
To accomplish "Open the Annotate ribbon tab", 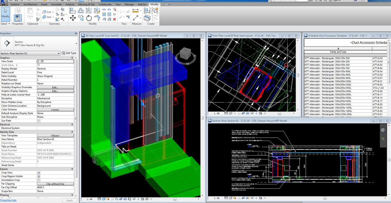I will (56, 4).
